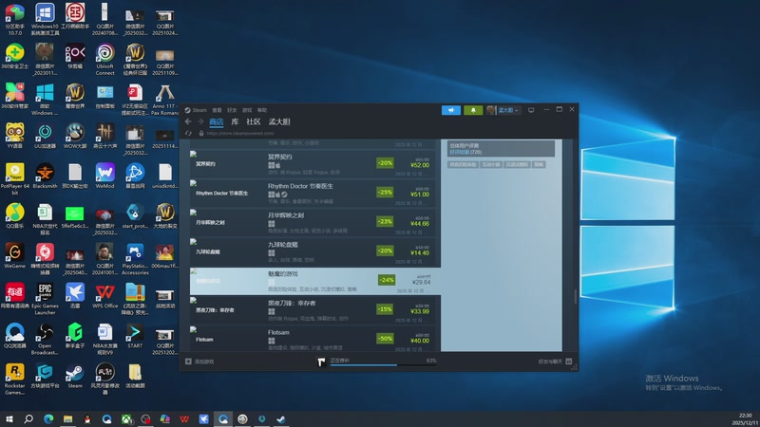Open the 月华辉映之刻 game listing

coord(313,223)
